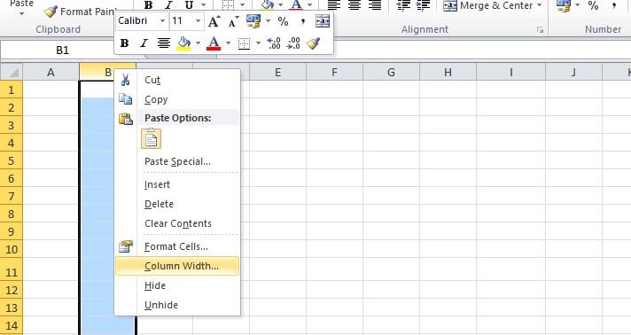Open Alignment group dialog launcher

540,30
